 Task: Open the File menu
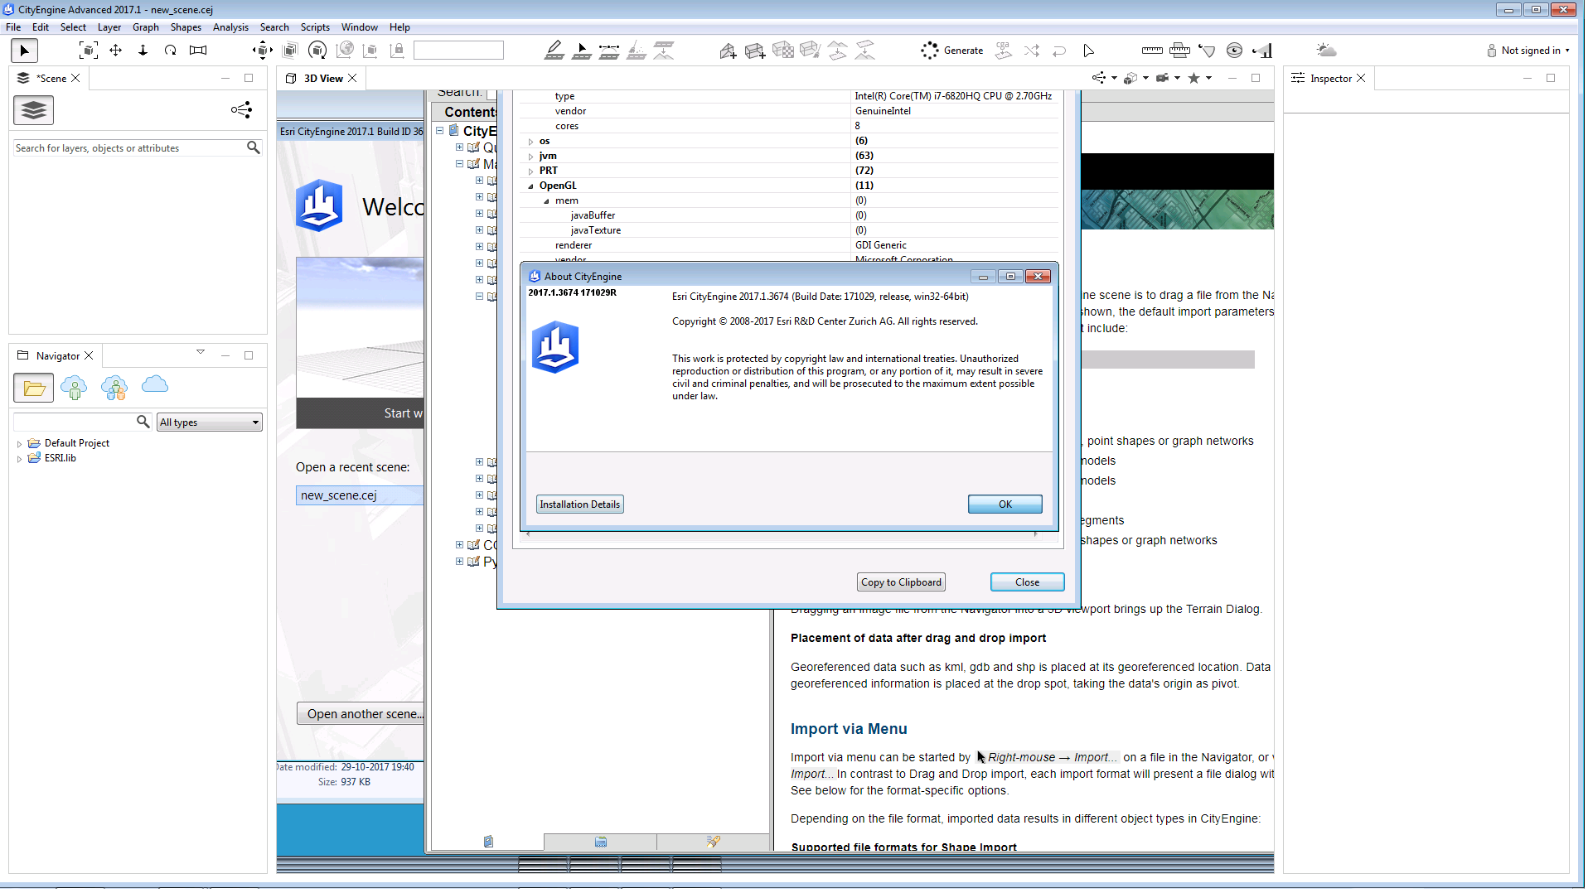click(13, 27)
